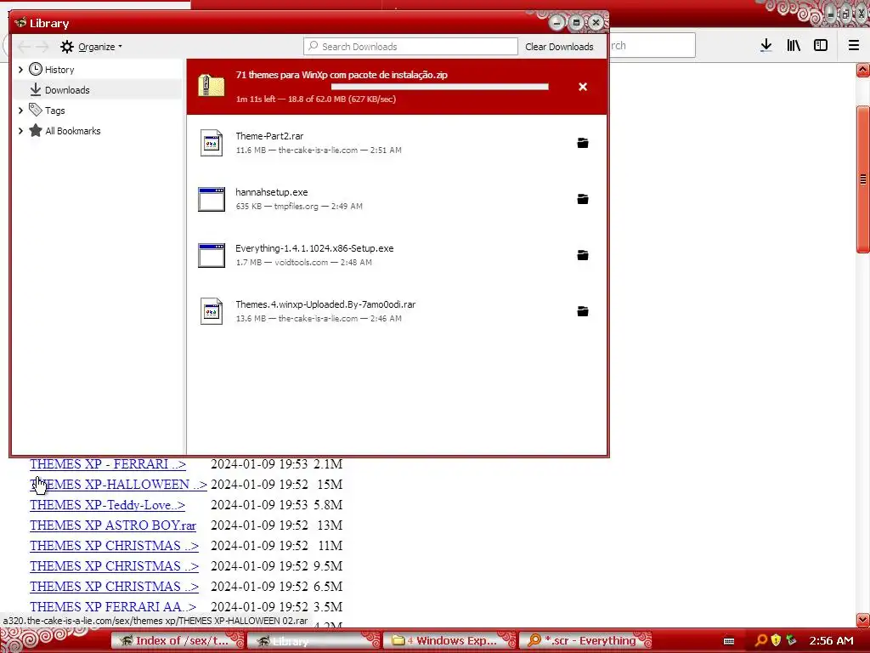This screenshot has width=870, height=653.
Task: Open containing folder for hannahsetup.exe
Action: pyautogui.click(x=583, y=199)
